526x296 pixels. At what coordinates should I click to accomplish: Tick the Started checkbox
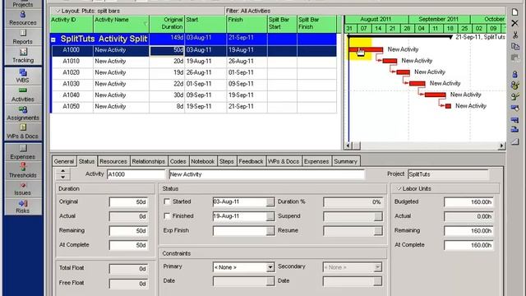[167, 201]
